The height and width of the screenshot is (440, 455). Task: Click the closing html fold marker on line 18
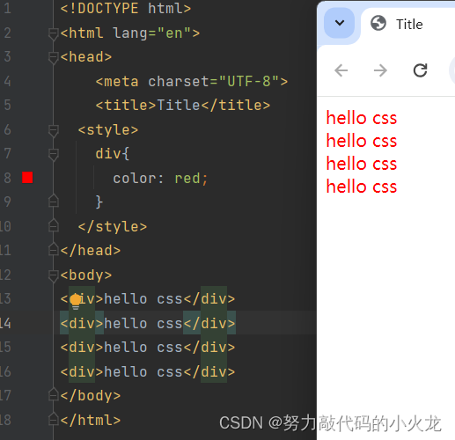[54, 419]
